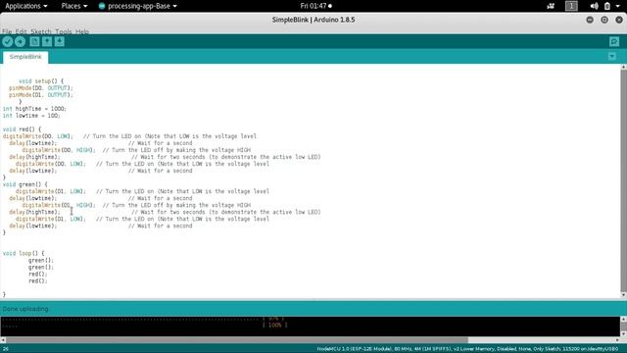Click the users accessibility icon in top bar
The image size is (627, 353).
pos(551,6)
